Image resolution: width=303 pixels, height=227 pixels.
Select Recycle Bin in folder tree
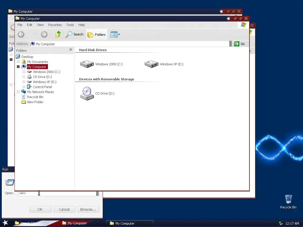click(35, 97)
